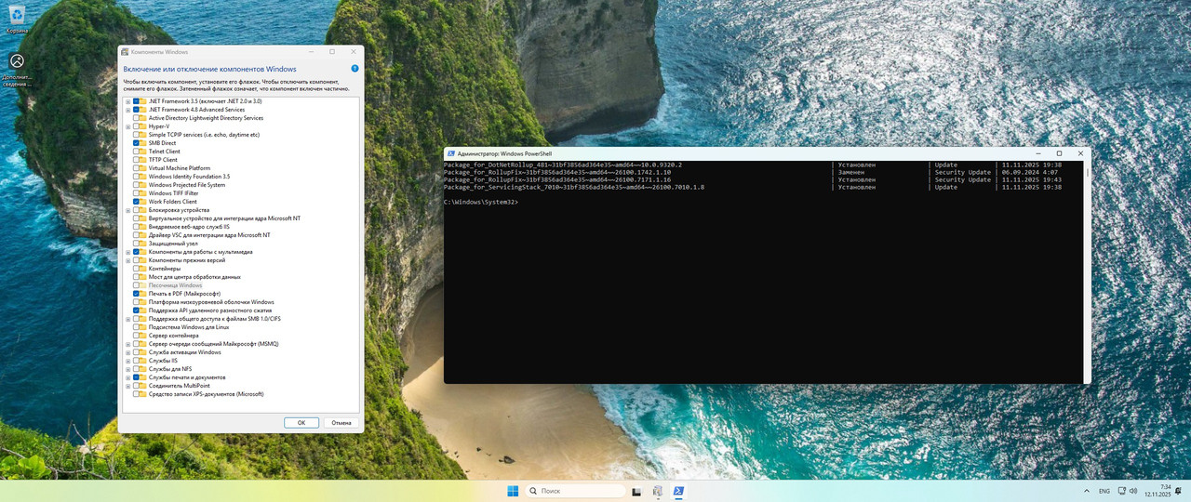Viewport: 1191px width, 502px height.
Task: Switch the ENG input language indicator
Action: pos(1104,491)
